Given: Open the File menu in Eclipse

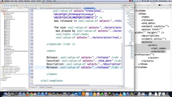Looking at the screenshot, I should point(12,1).
